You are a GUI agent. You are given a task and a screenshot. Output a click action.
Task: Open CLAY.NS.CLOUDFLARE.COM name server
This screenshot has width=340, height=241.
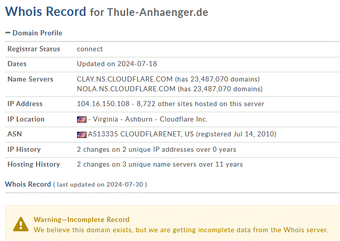click(124, 79)
